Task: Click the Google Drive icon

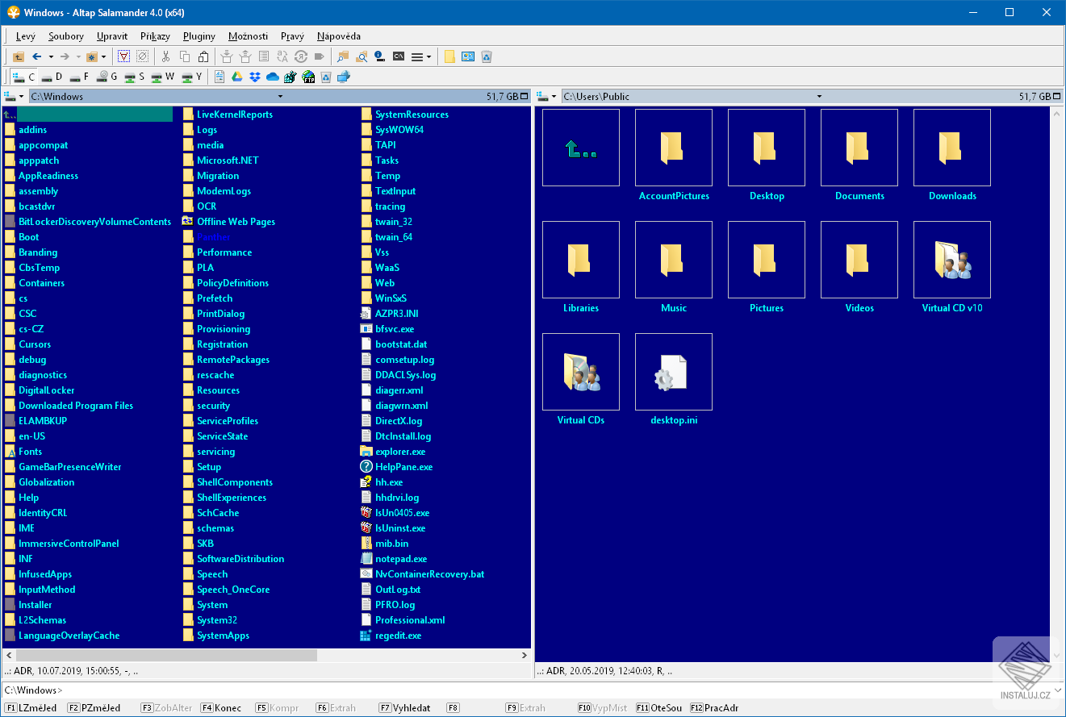Action: pyautogui.click(x=237, y=77)
